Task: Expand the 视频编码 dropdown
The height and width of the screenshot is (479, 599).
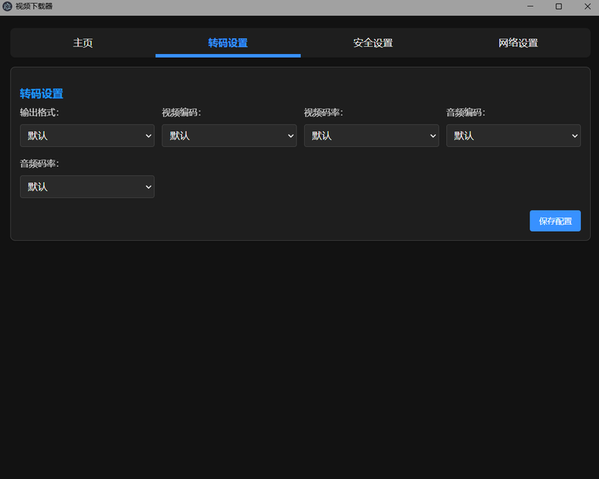Action: coord(229,136)
